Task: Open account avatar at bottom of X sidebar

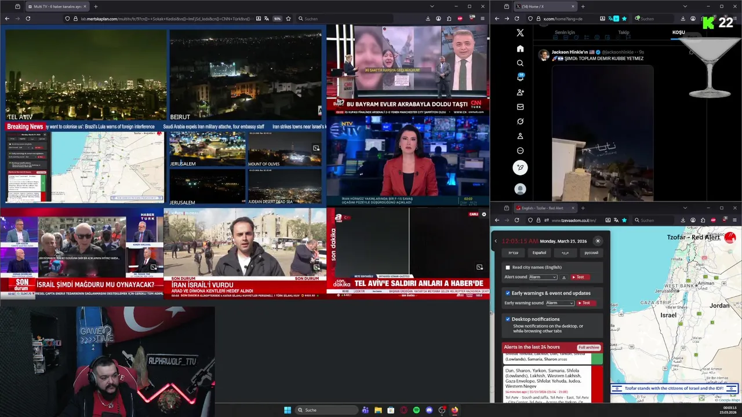Action: (520, 189)
